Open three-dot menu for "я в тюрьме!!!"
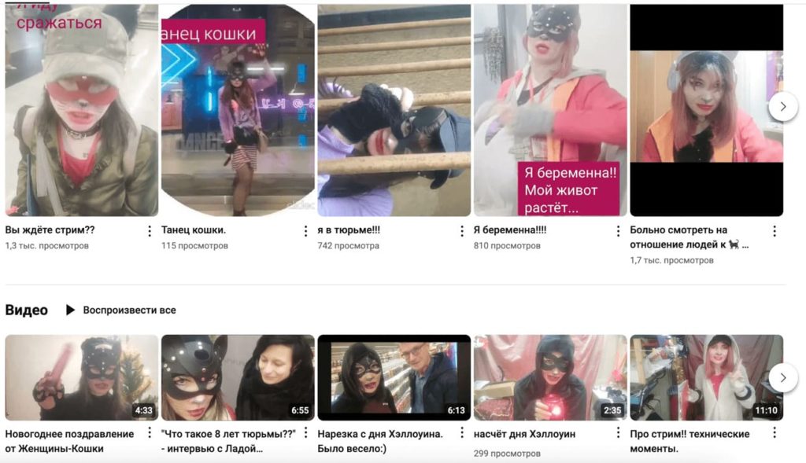The width and height of the screenshot is (806, 463). click(x=462, y=231)
